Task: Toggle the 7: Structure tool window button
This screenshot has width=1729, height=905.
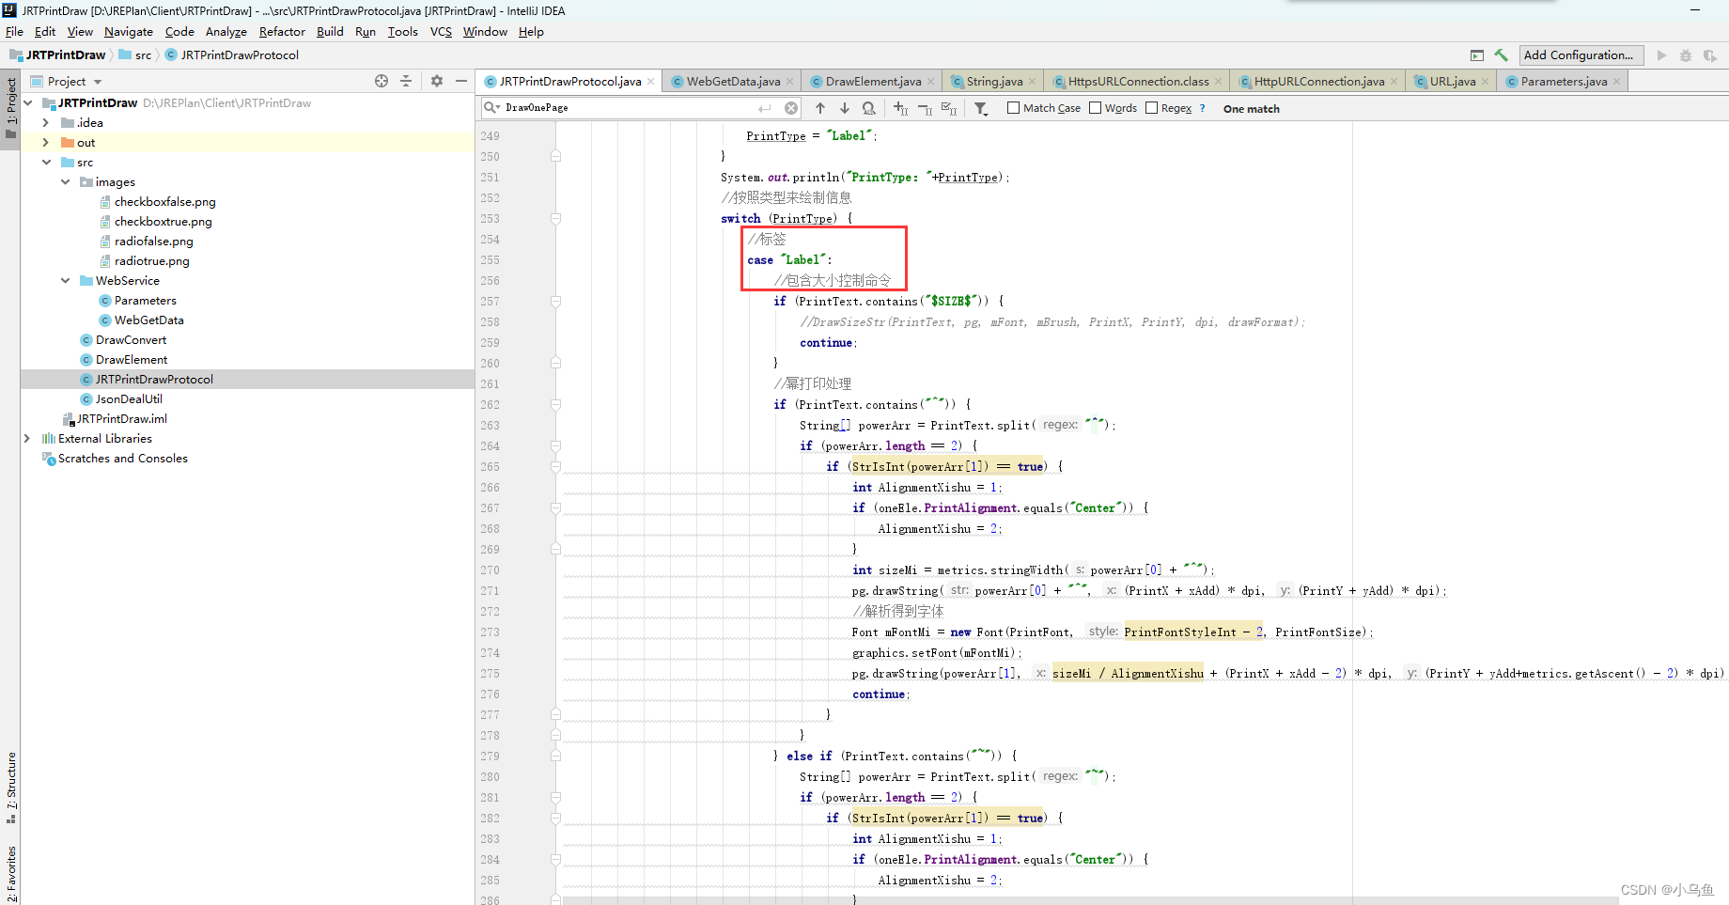Action: click(x=11, y=788)
